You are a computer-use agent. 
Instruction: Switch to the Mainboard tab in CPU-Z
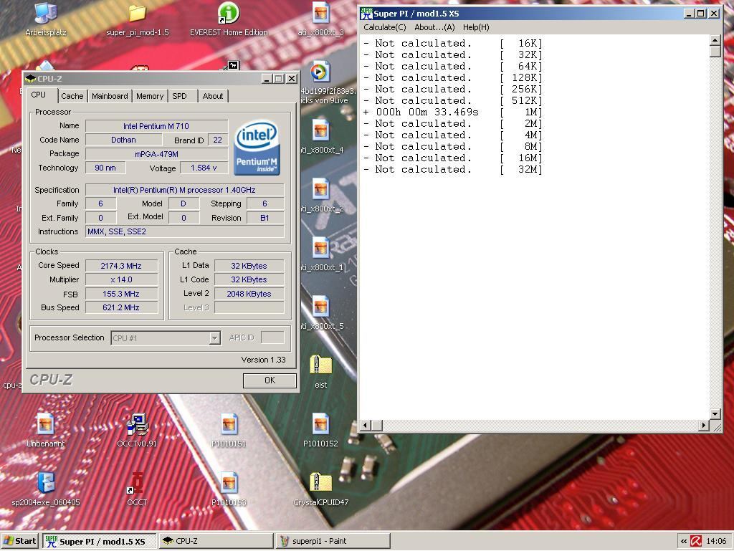110,96
